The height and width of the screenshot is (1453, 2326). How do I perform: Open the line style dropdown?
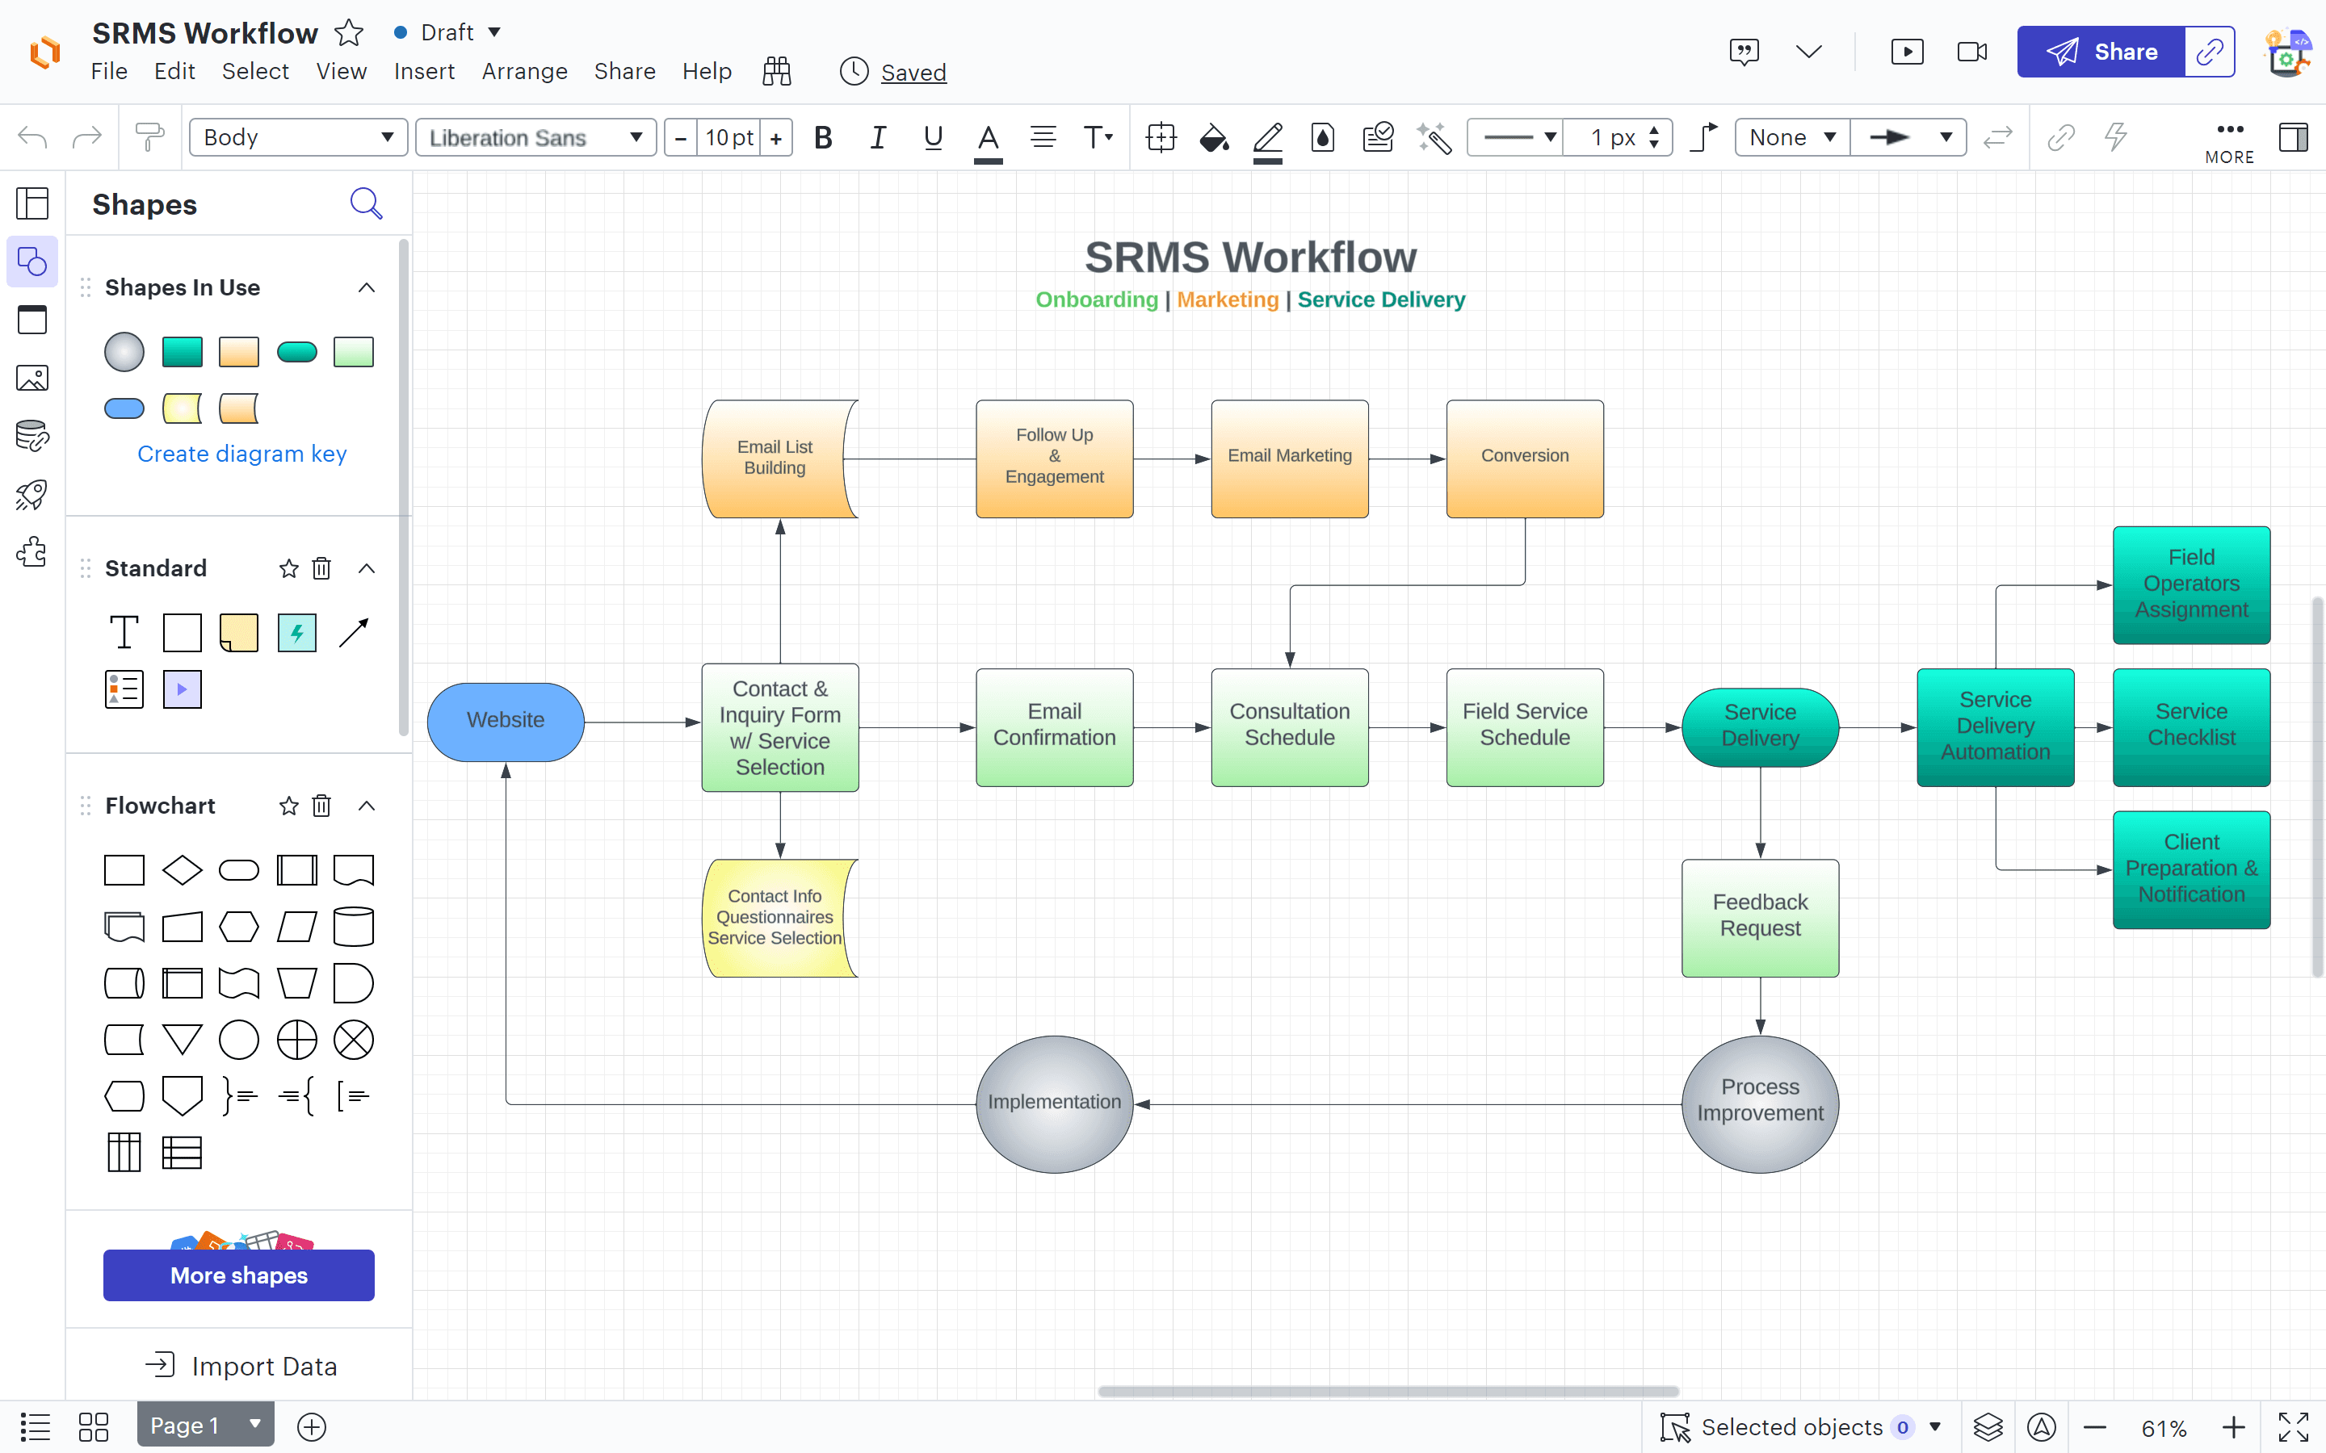click(1516, 137)
